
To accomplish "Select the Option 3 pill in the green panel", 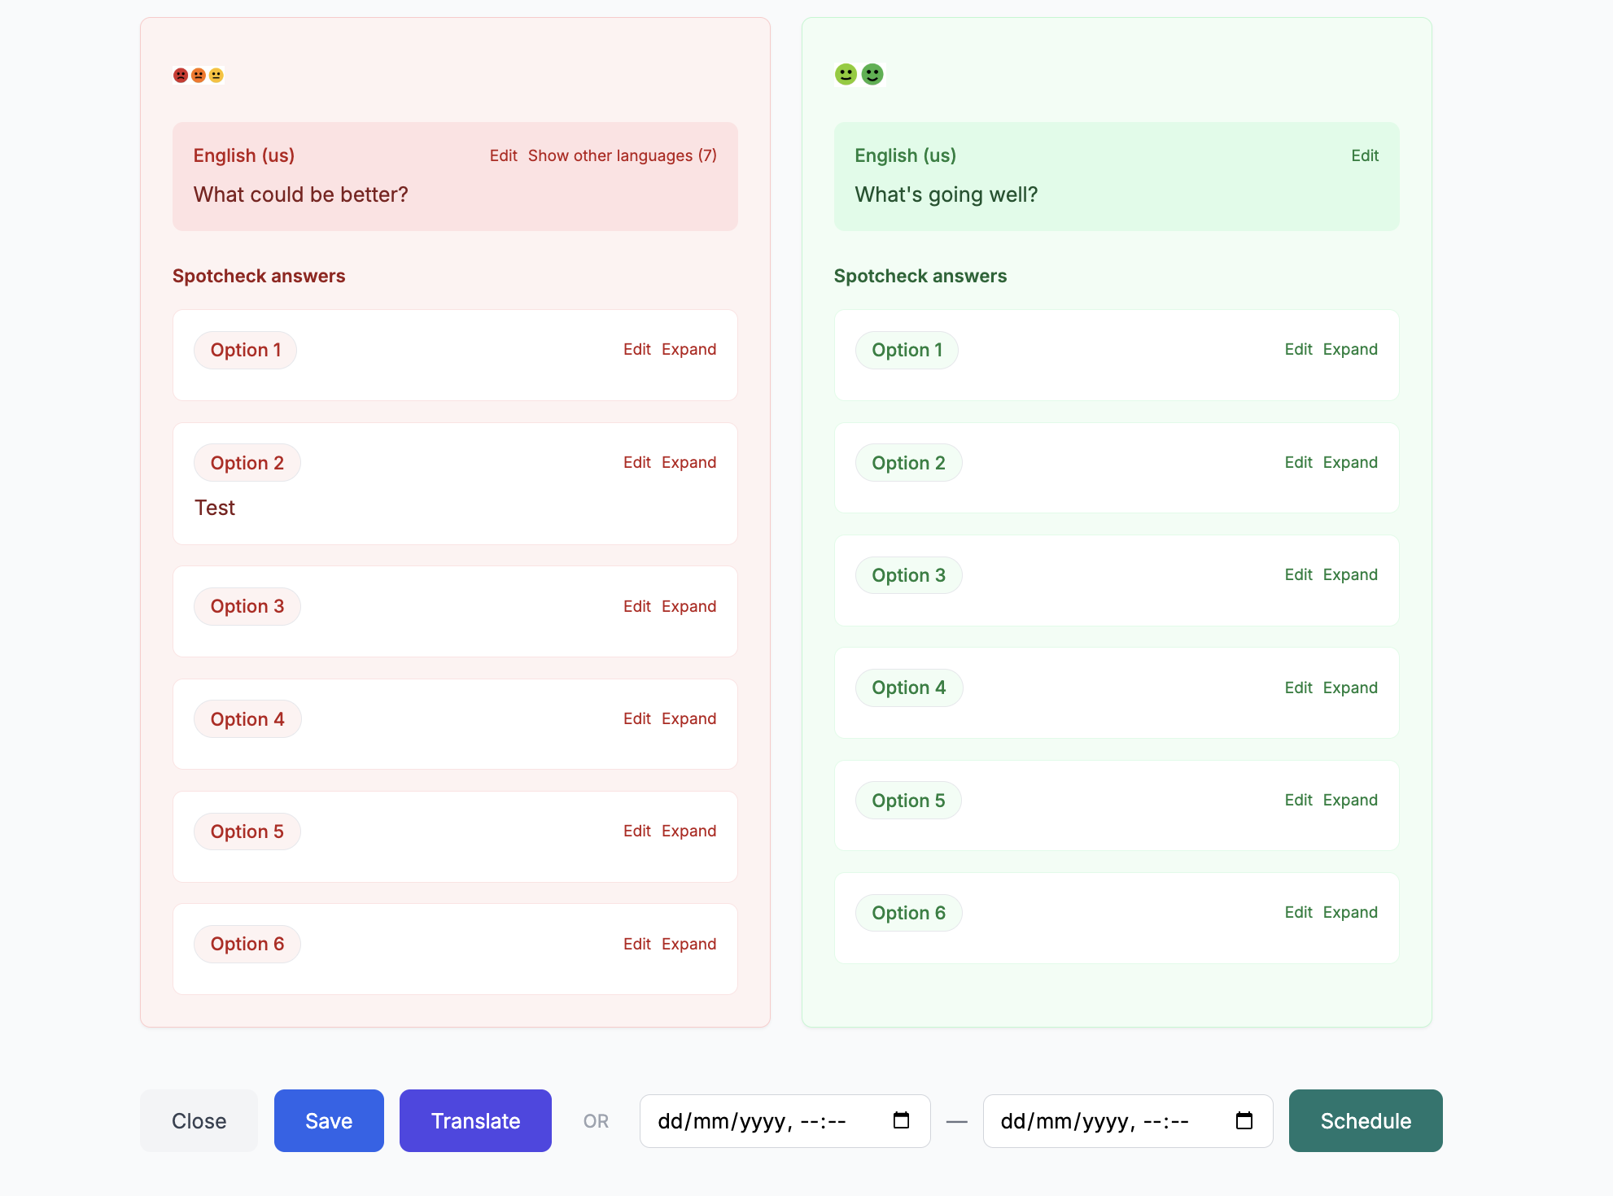I will coord(908,574).
